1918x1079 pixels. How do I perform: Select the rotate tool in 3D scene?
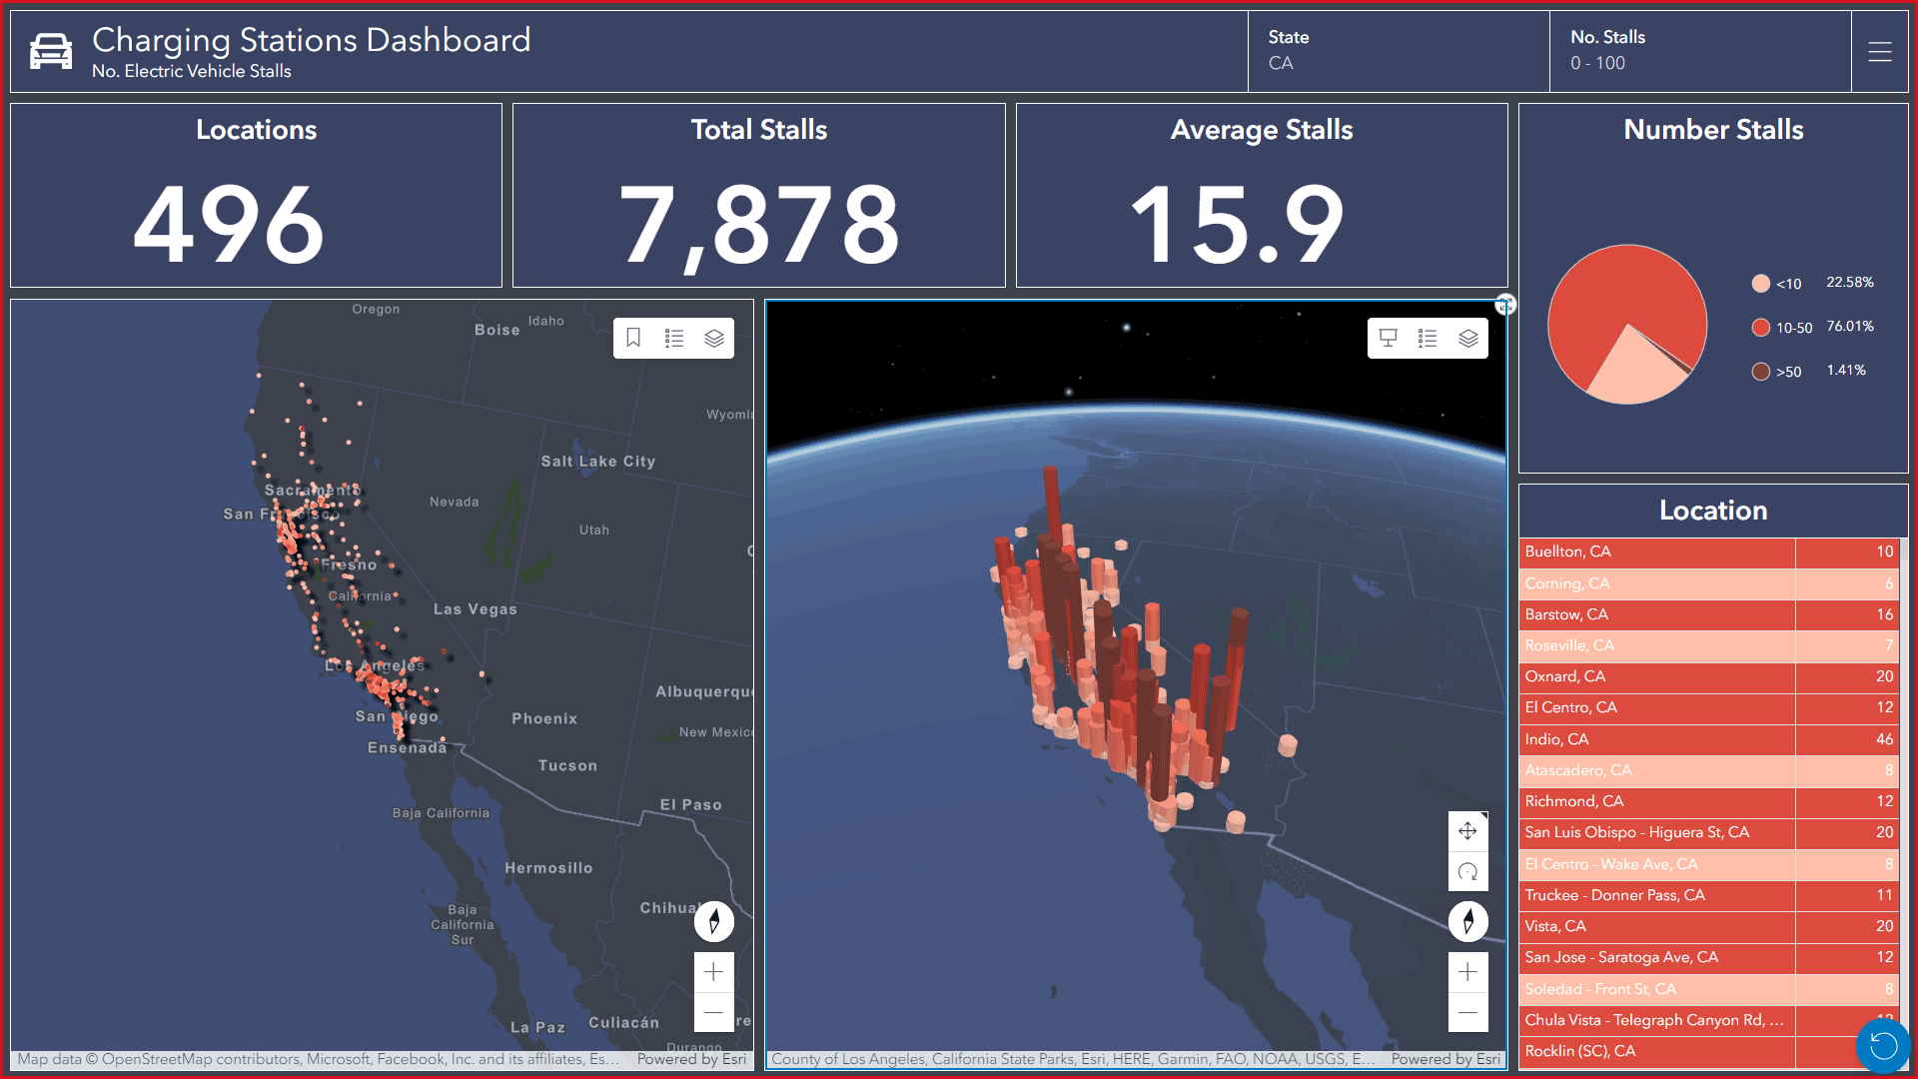[1467, 872]
